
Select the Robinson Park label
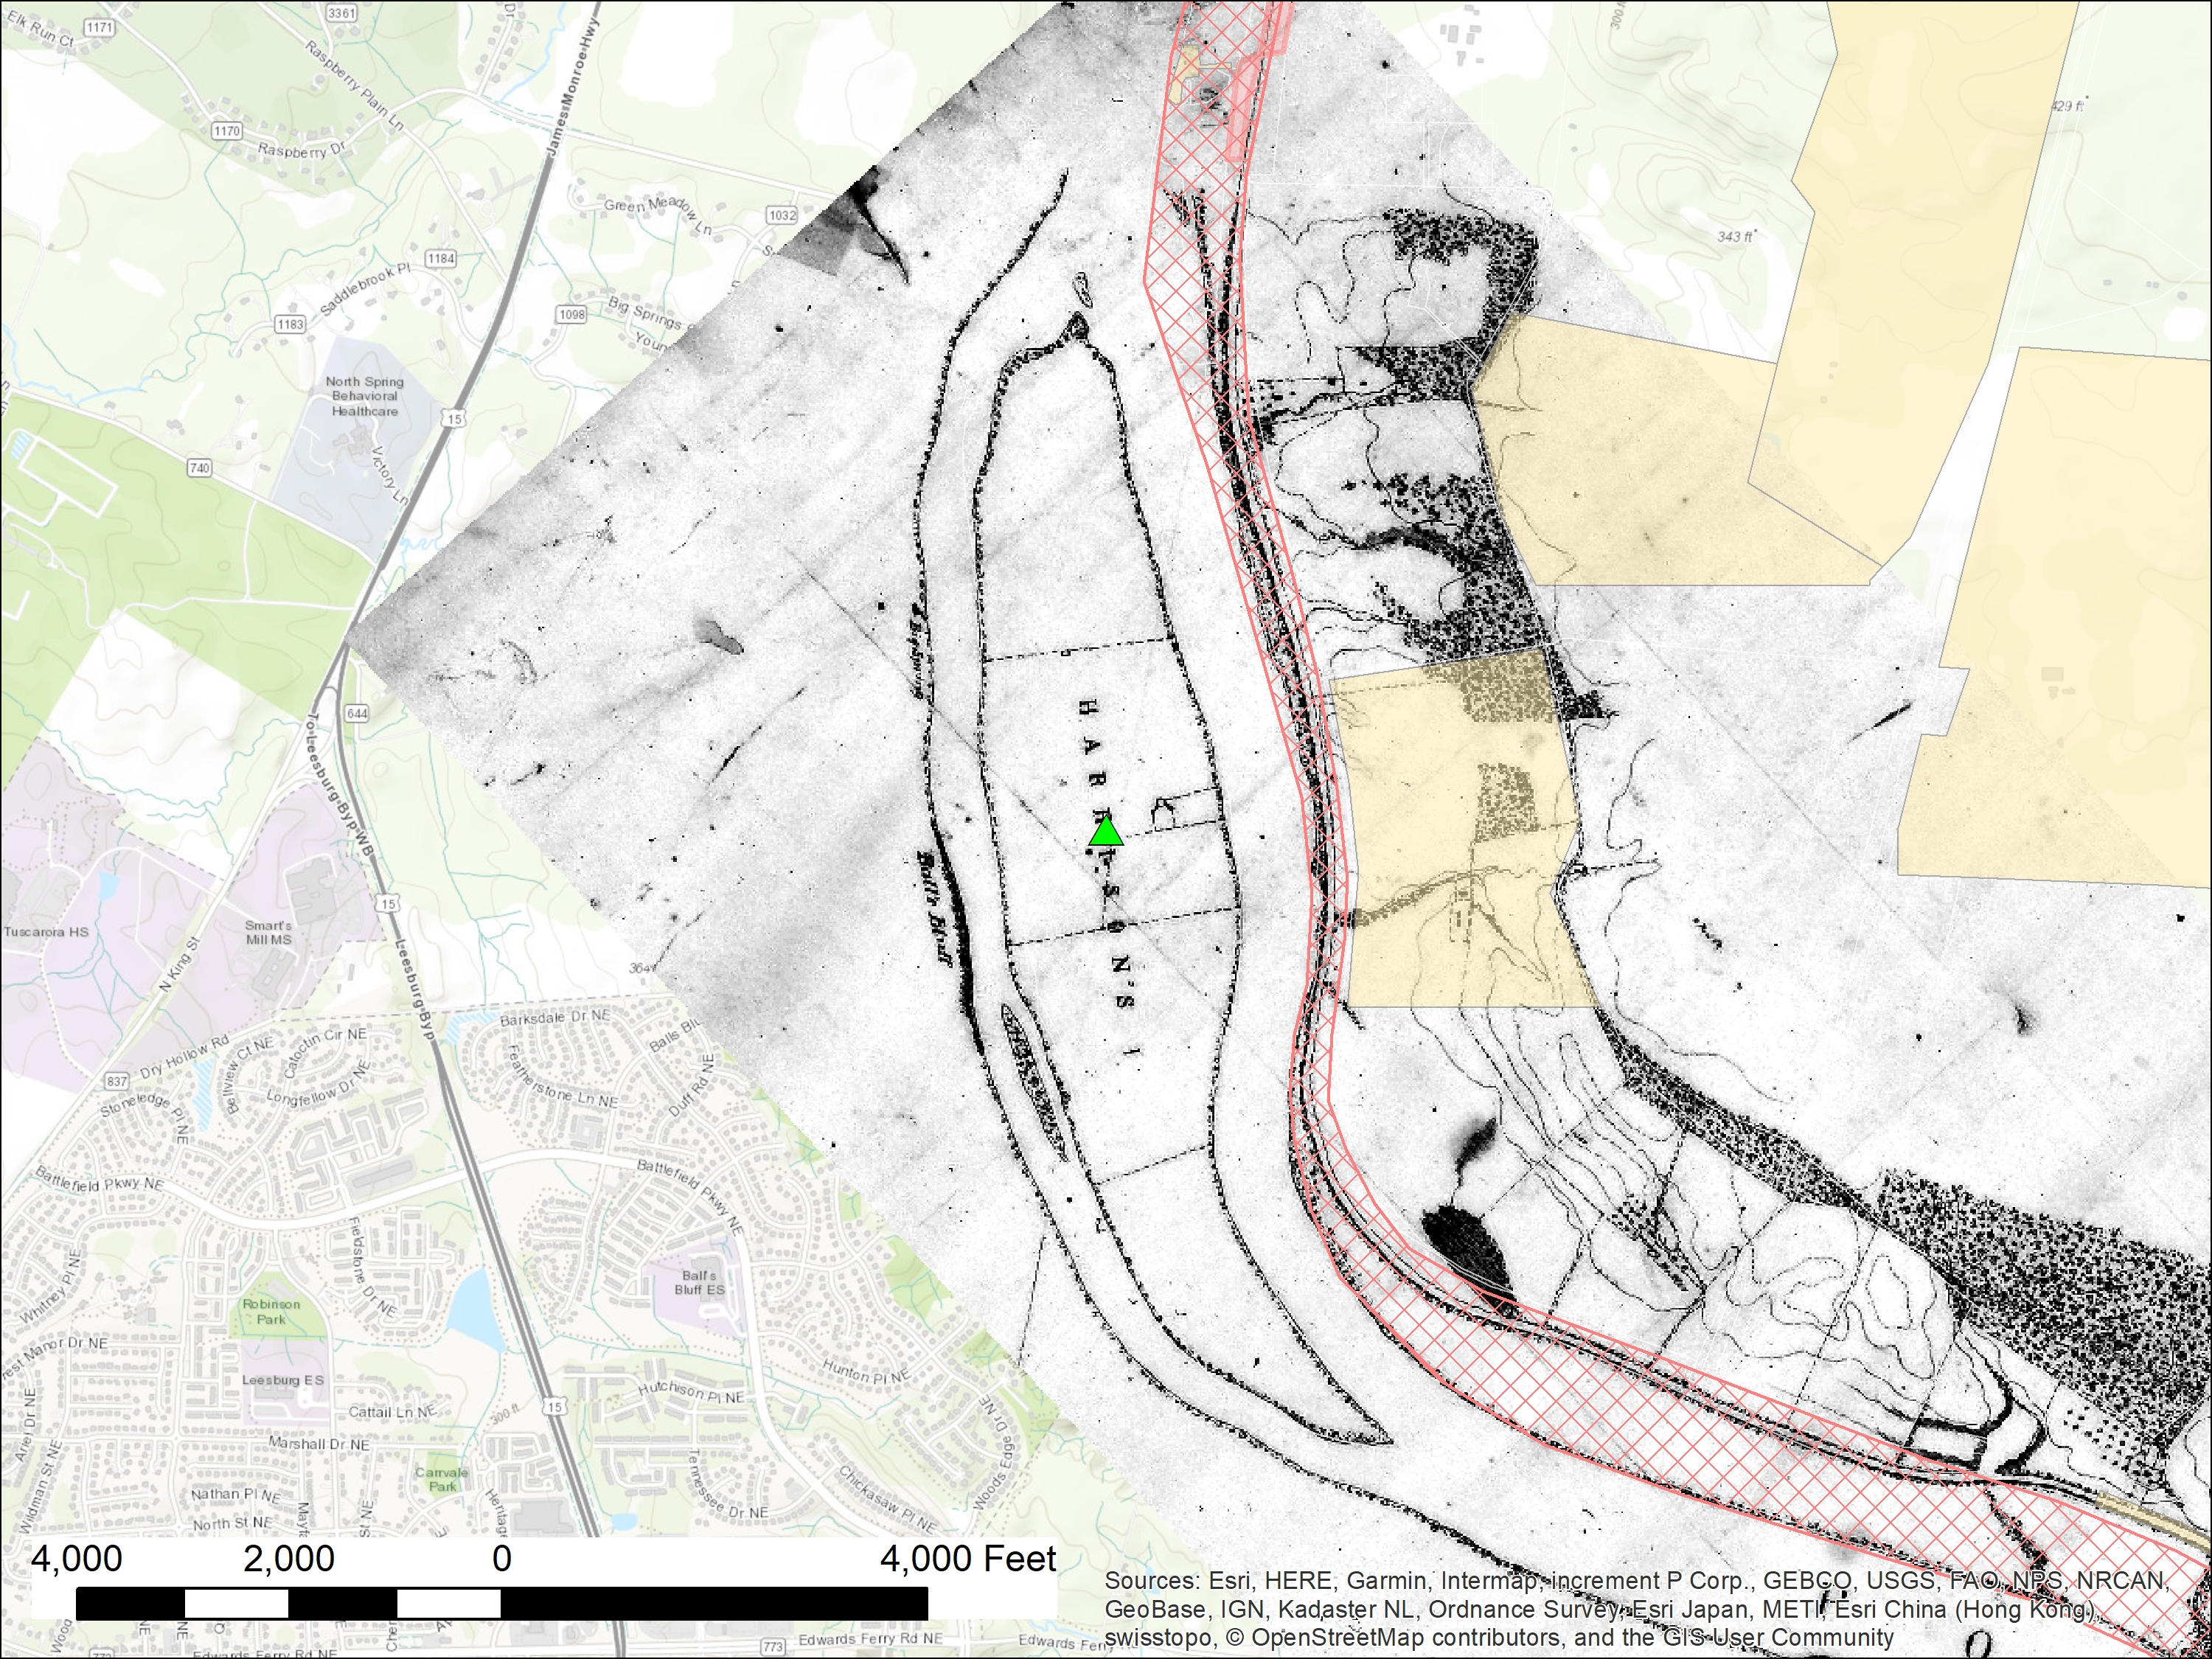point(271,1311)
